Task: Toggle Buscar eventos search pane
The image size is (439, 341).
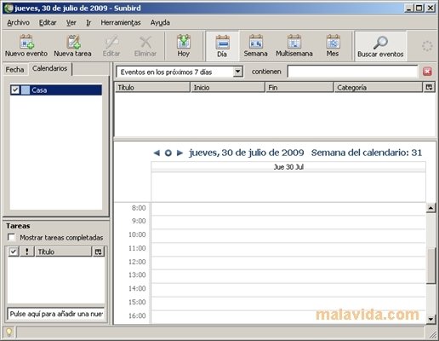Action: click(380, 46)
